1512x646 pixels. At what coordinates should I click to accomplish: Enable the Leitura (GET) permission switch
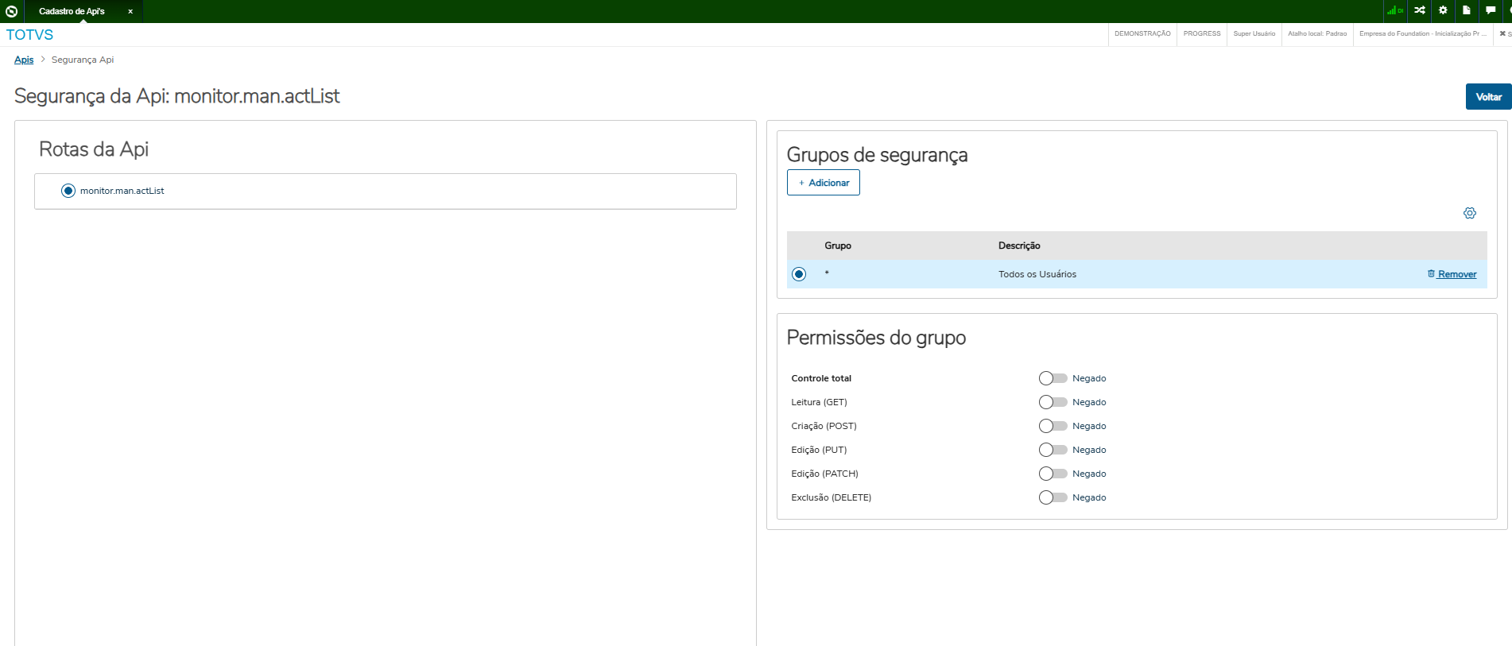1053,402
